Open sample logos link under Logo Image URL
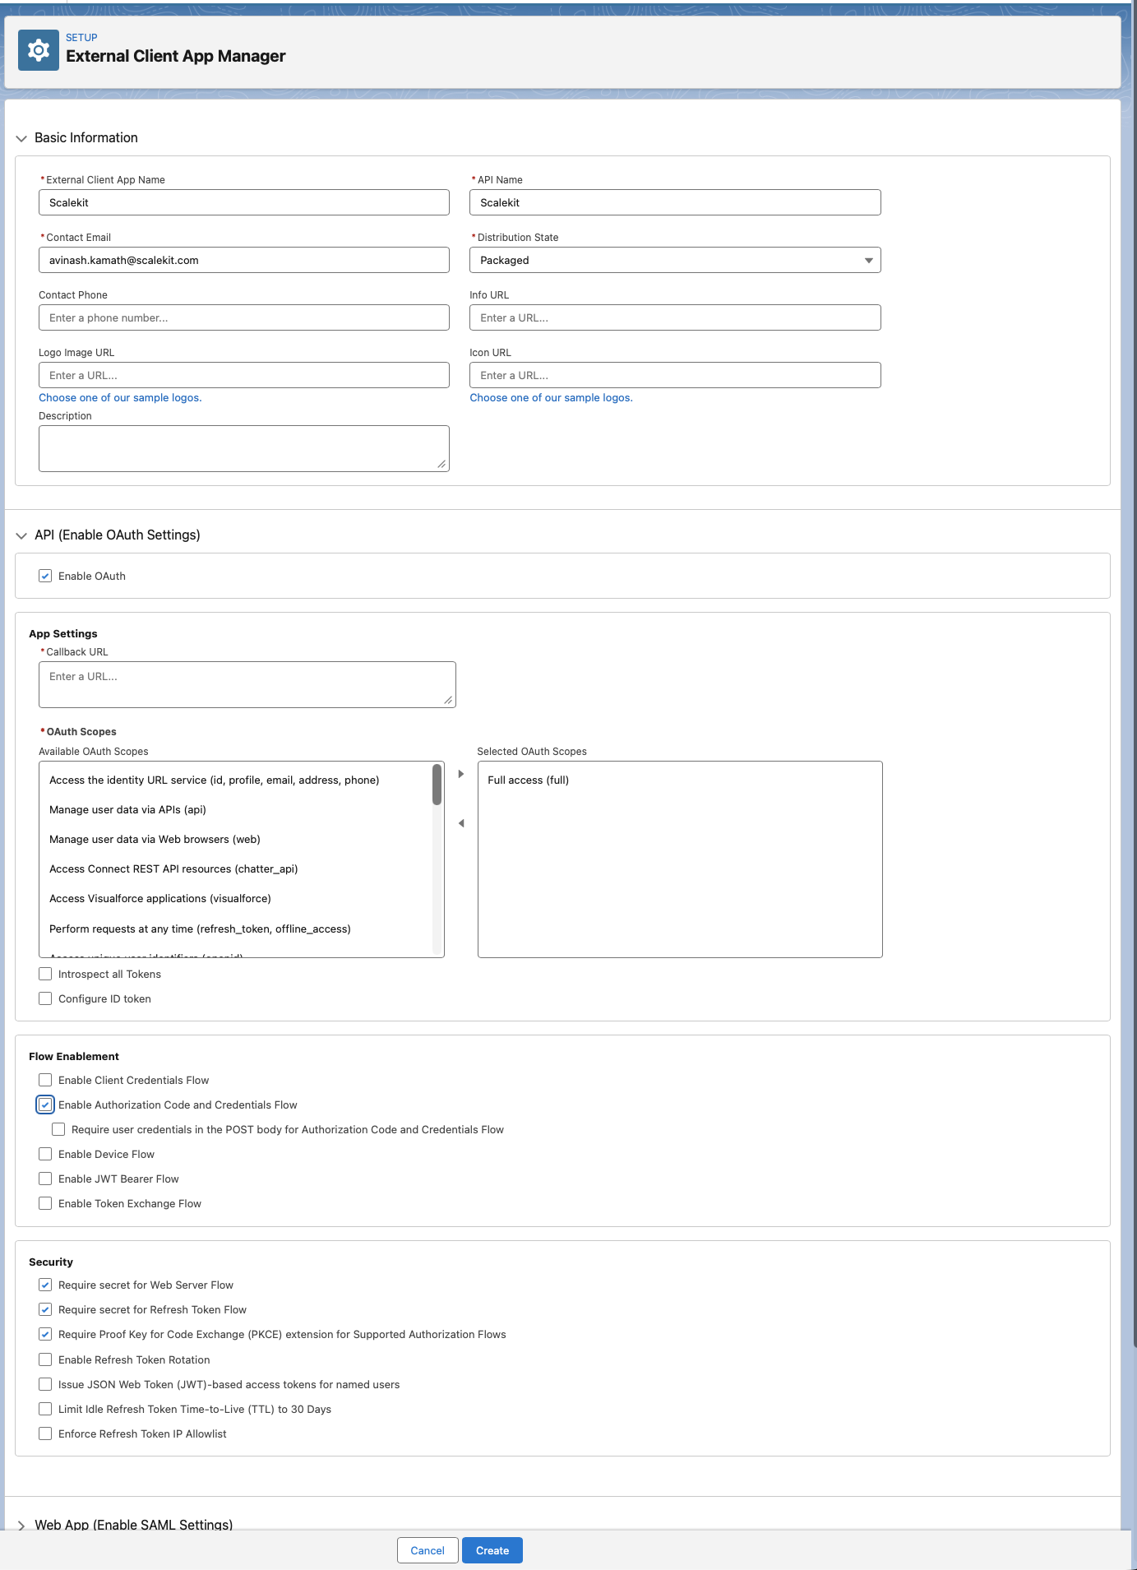The width and height of the screenshot is (1137, 1570). [120, 397]
